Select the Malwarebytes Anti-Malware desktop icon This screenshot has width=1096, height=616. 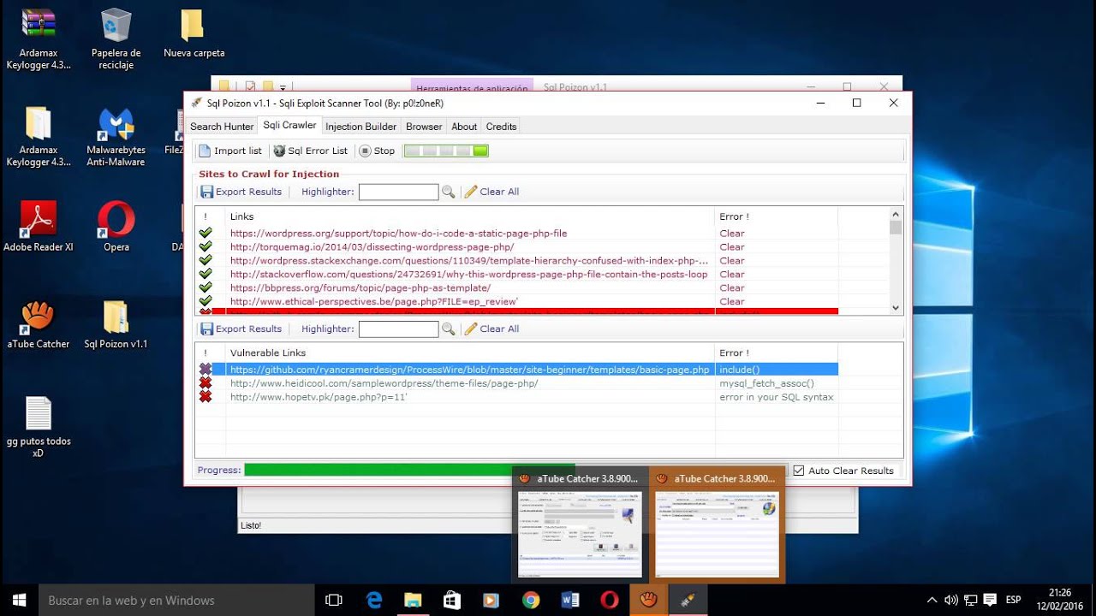pyautogui.click(x=116, y=137)
